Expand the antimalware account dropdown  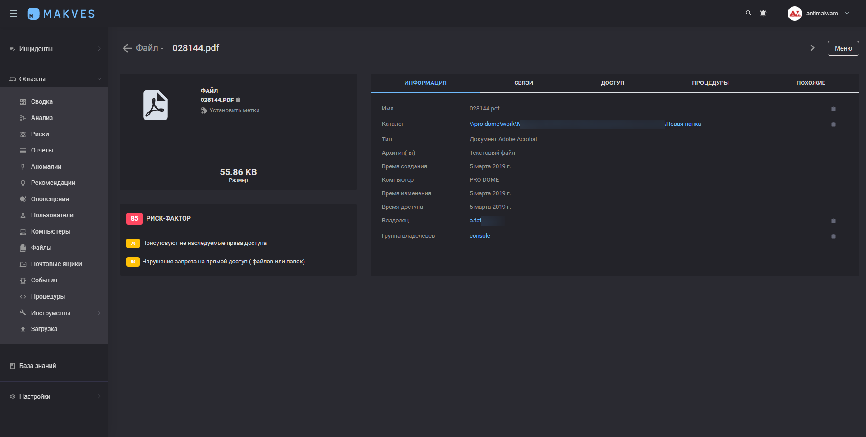tap(847, 13)
